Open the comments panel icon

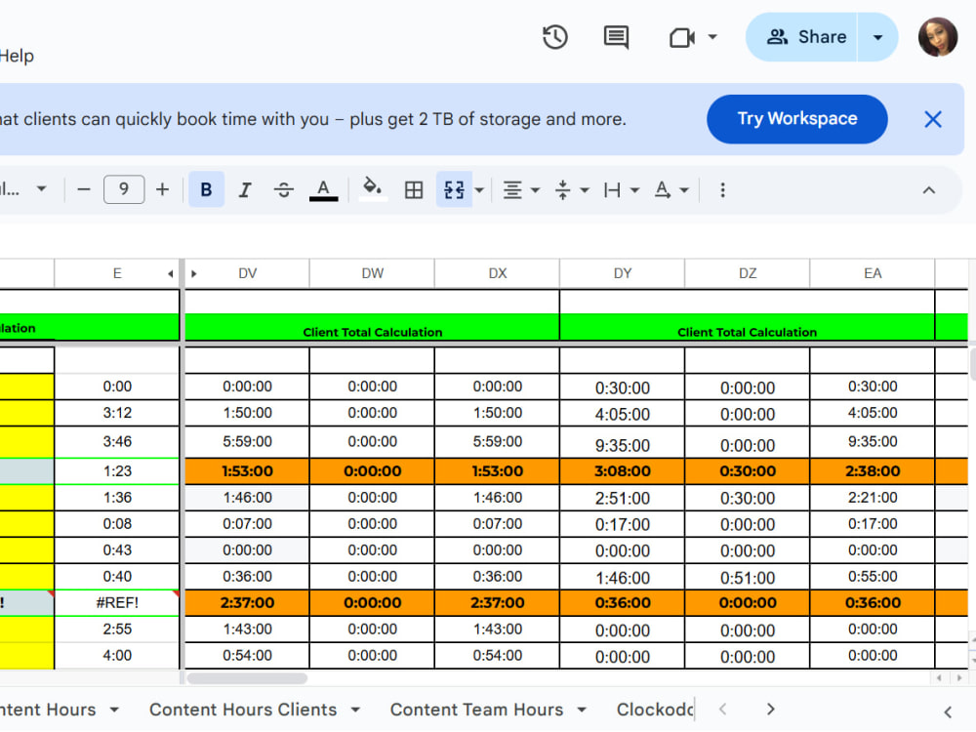[x=616, y=37]
